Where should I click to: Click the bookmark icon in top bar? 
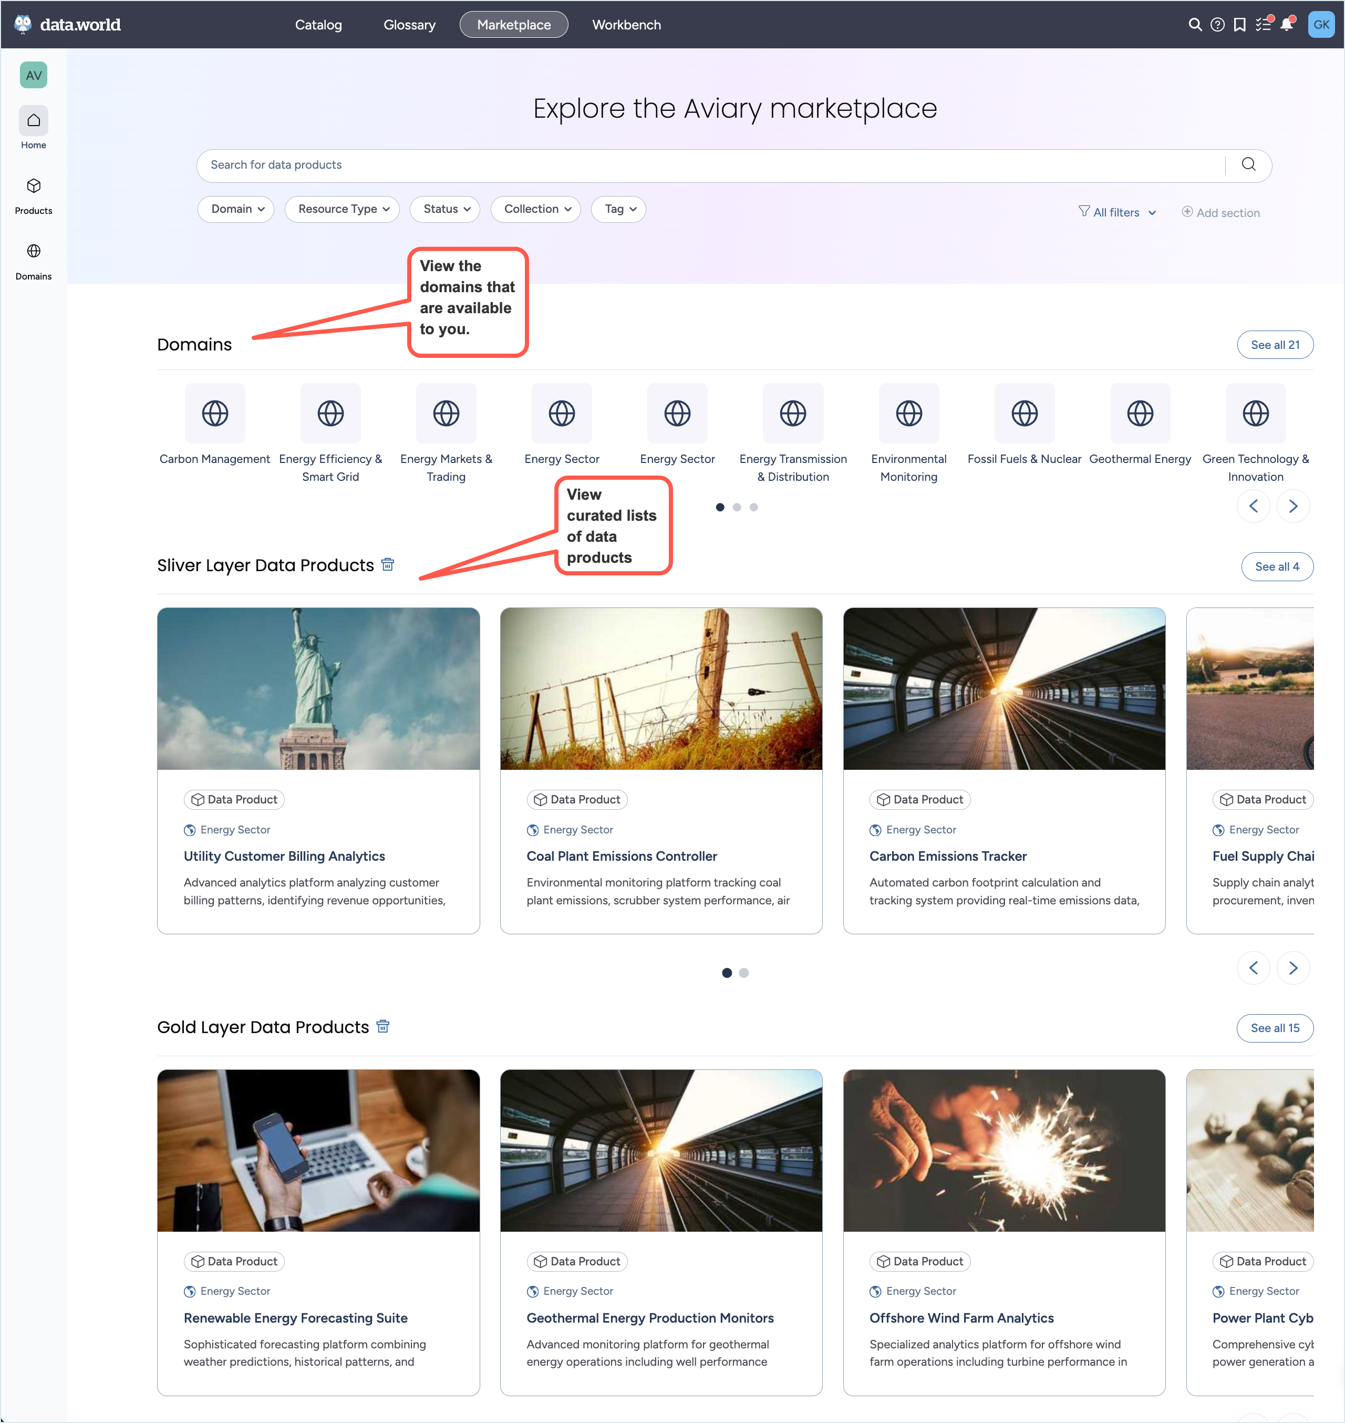click(x=1239, y=24)
